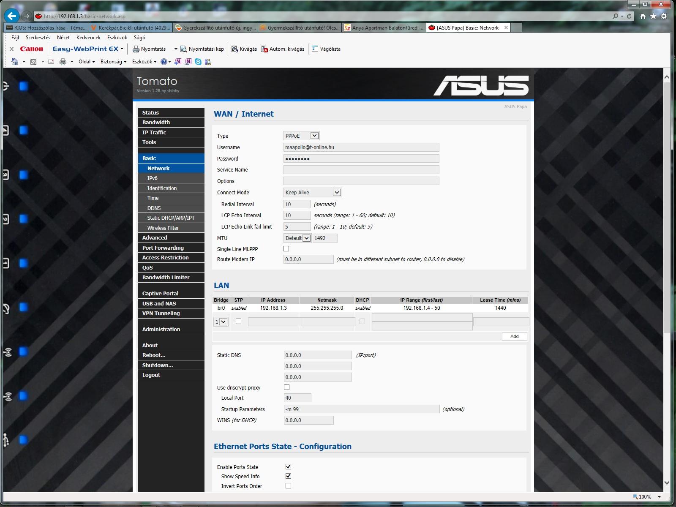Open Nyomtatási kép print preview icon

click(183, 49)
